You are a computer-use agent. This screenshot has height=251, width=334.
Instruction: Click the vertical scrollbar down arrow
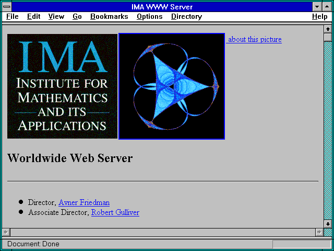click(328, 224)
